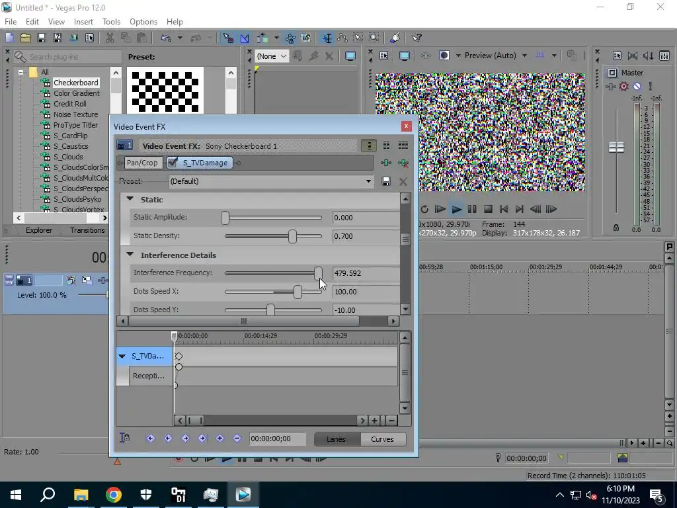Image resolution: width=677 pixels, height=508 pixels.
Task: Go to first keyframe button
Action: 150,439
